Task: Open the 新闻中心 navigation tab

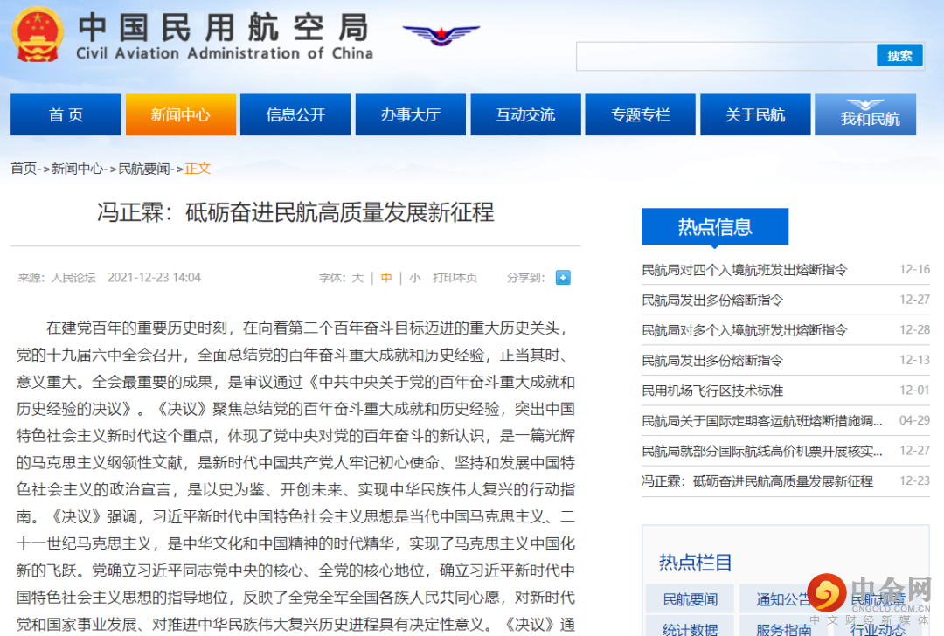Action: [x=181, y=114]
